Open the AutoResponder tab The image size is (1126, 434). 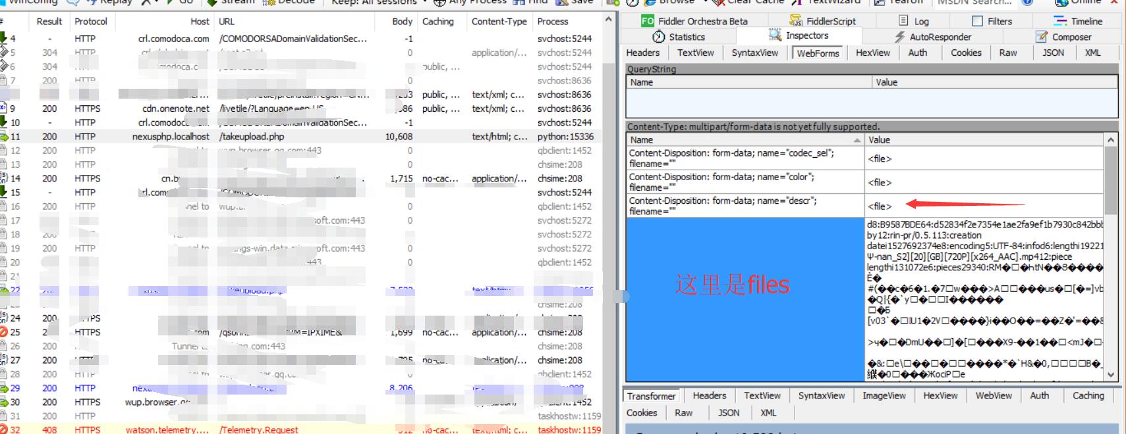click(932, 37)
